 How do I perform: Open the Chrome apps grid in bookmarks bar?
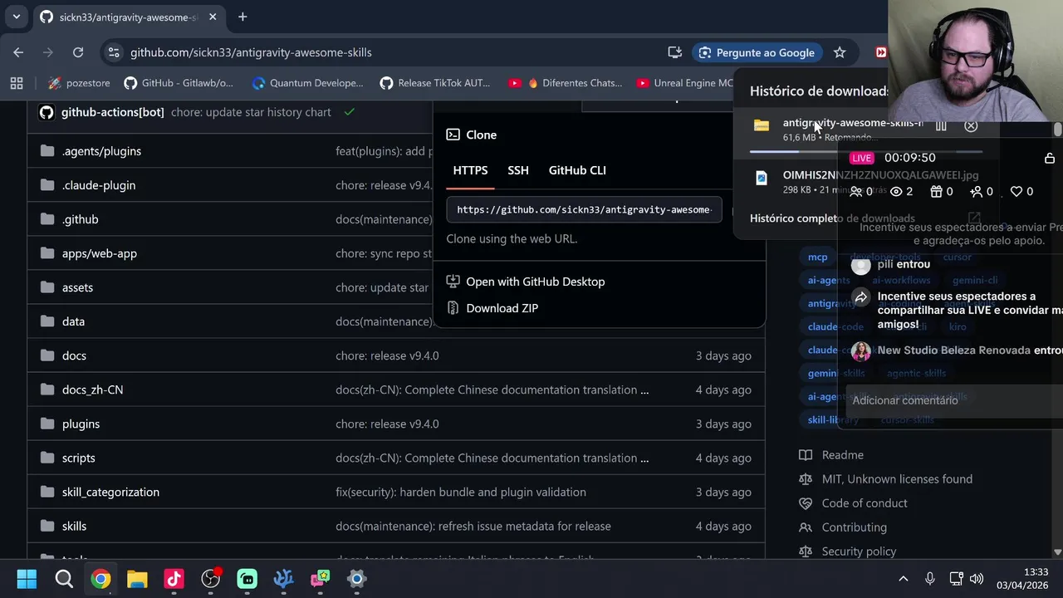click(x=17, y=83)
